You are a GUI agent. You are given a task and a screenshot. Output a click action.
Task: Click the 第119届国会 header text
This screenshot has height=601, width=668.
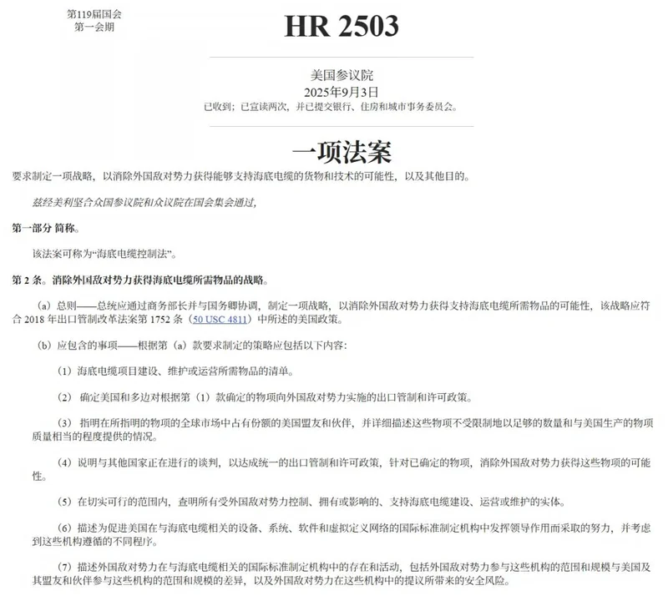coord(94,14)
